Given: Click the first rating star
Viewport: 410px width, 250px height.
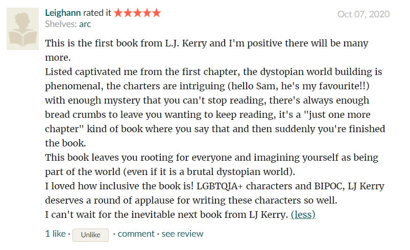Looking at the screenshot, I should point(118,13).
